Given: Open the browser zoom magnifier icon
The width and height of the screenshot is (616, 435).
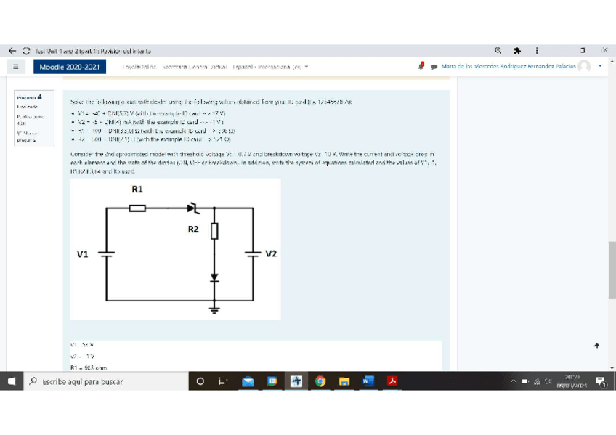Looking at the screenshot, I should pyautogui.click(x=498, y=50).
